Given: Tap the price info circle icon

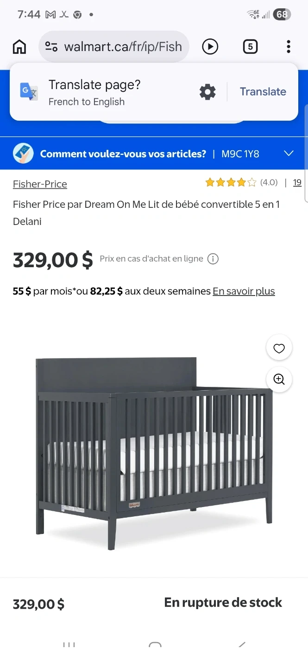Looking at the screenshot, I should (213, 259).
